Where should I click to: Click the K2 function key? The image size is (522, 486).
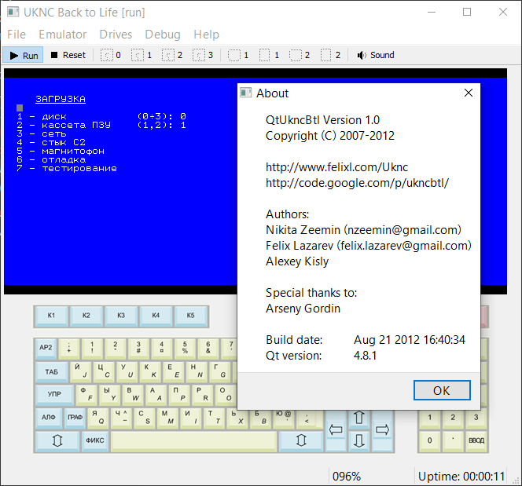(x=86, y=316)
